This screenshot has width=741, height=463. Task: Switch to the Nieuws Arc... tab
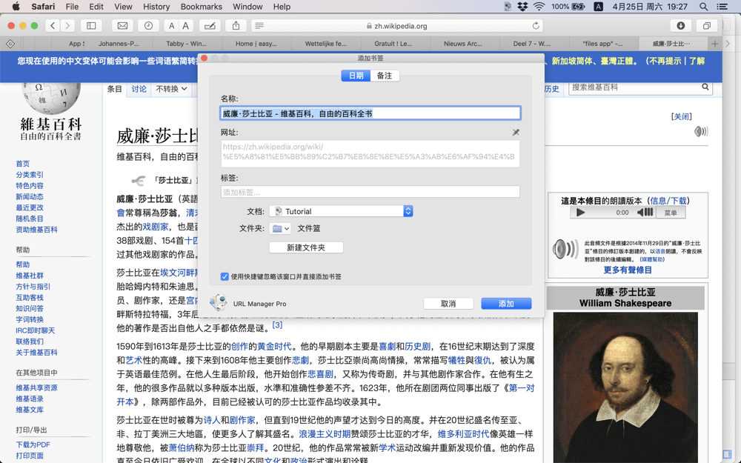[463, 44]
